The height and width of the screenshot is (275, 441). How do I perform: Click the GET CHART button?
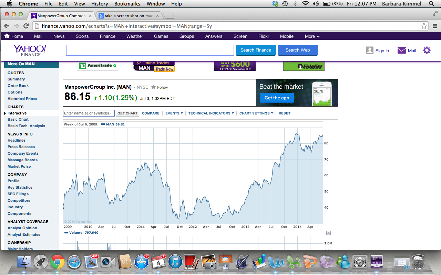127,113
